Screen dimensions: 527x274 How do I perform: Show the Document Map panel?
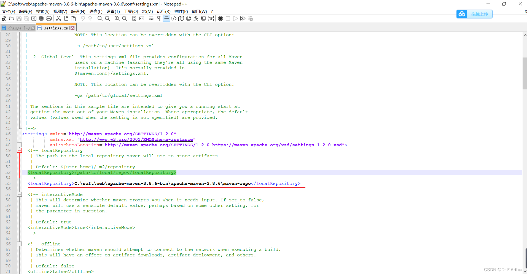point(181,18)
